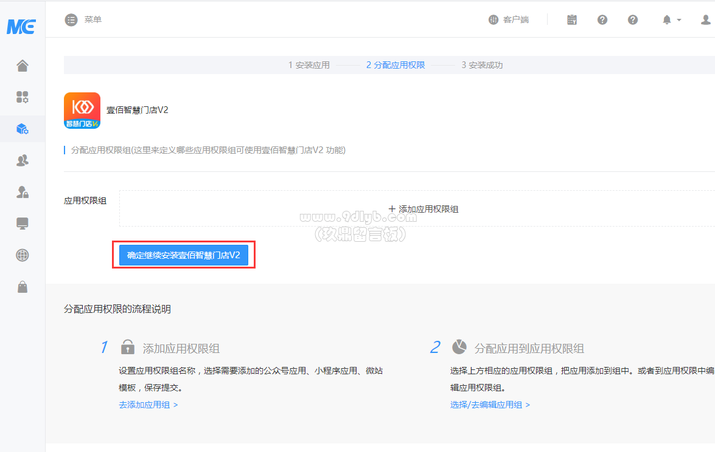Select step 3 安装成功
Viewport: 715px width, 452px height.
point(482,65)
